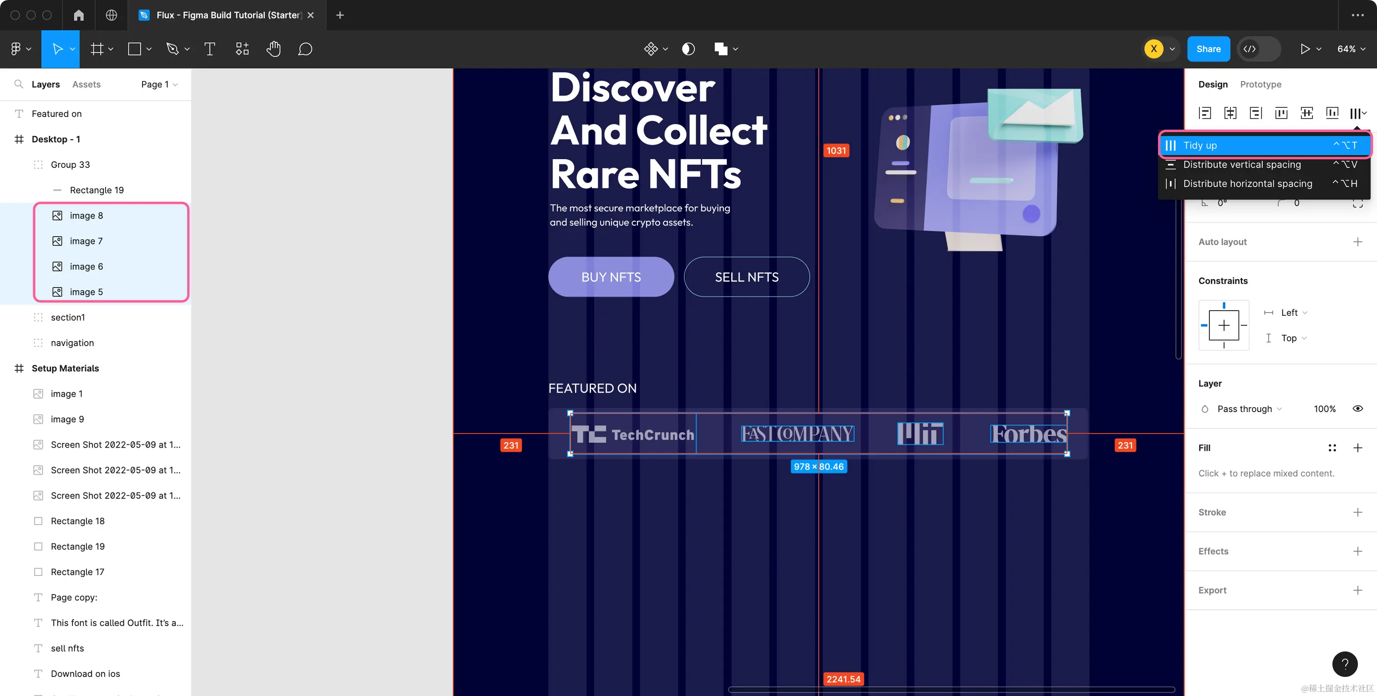Select the Text tool in toolbar
The height and width of the screenshot is (696, 1377).
(209, 49)
